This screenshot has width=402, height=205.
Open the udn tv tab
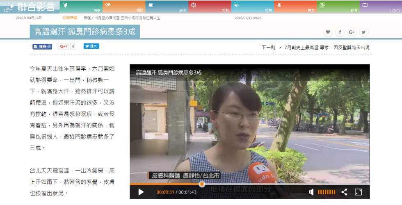coord(381,7)
